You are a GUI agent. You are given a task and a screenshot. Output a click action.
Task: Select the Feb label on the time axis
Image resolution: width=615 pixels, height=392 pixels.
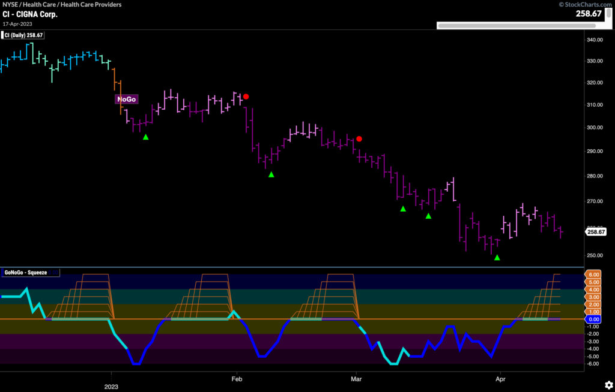236,379
